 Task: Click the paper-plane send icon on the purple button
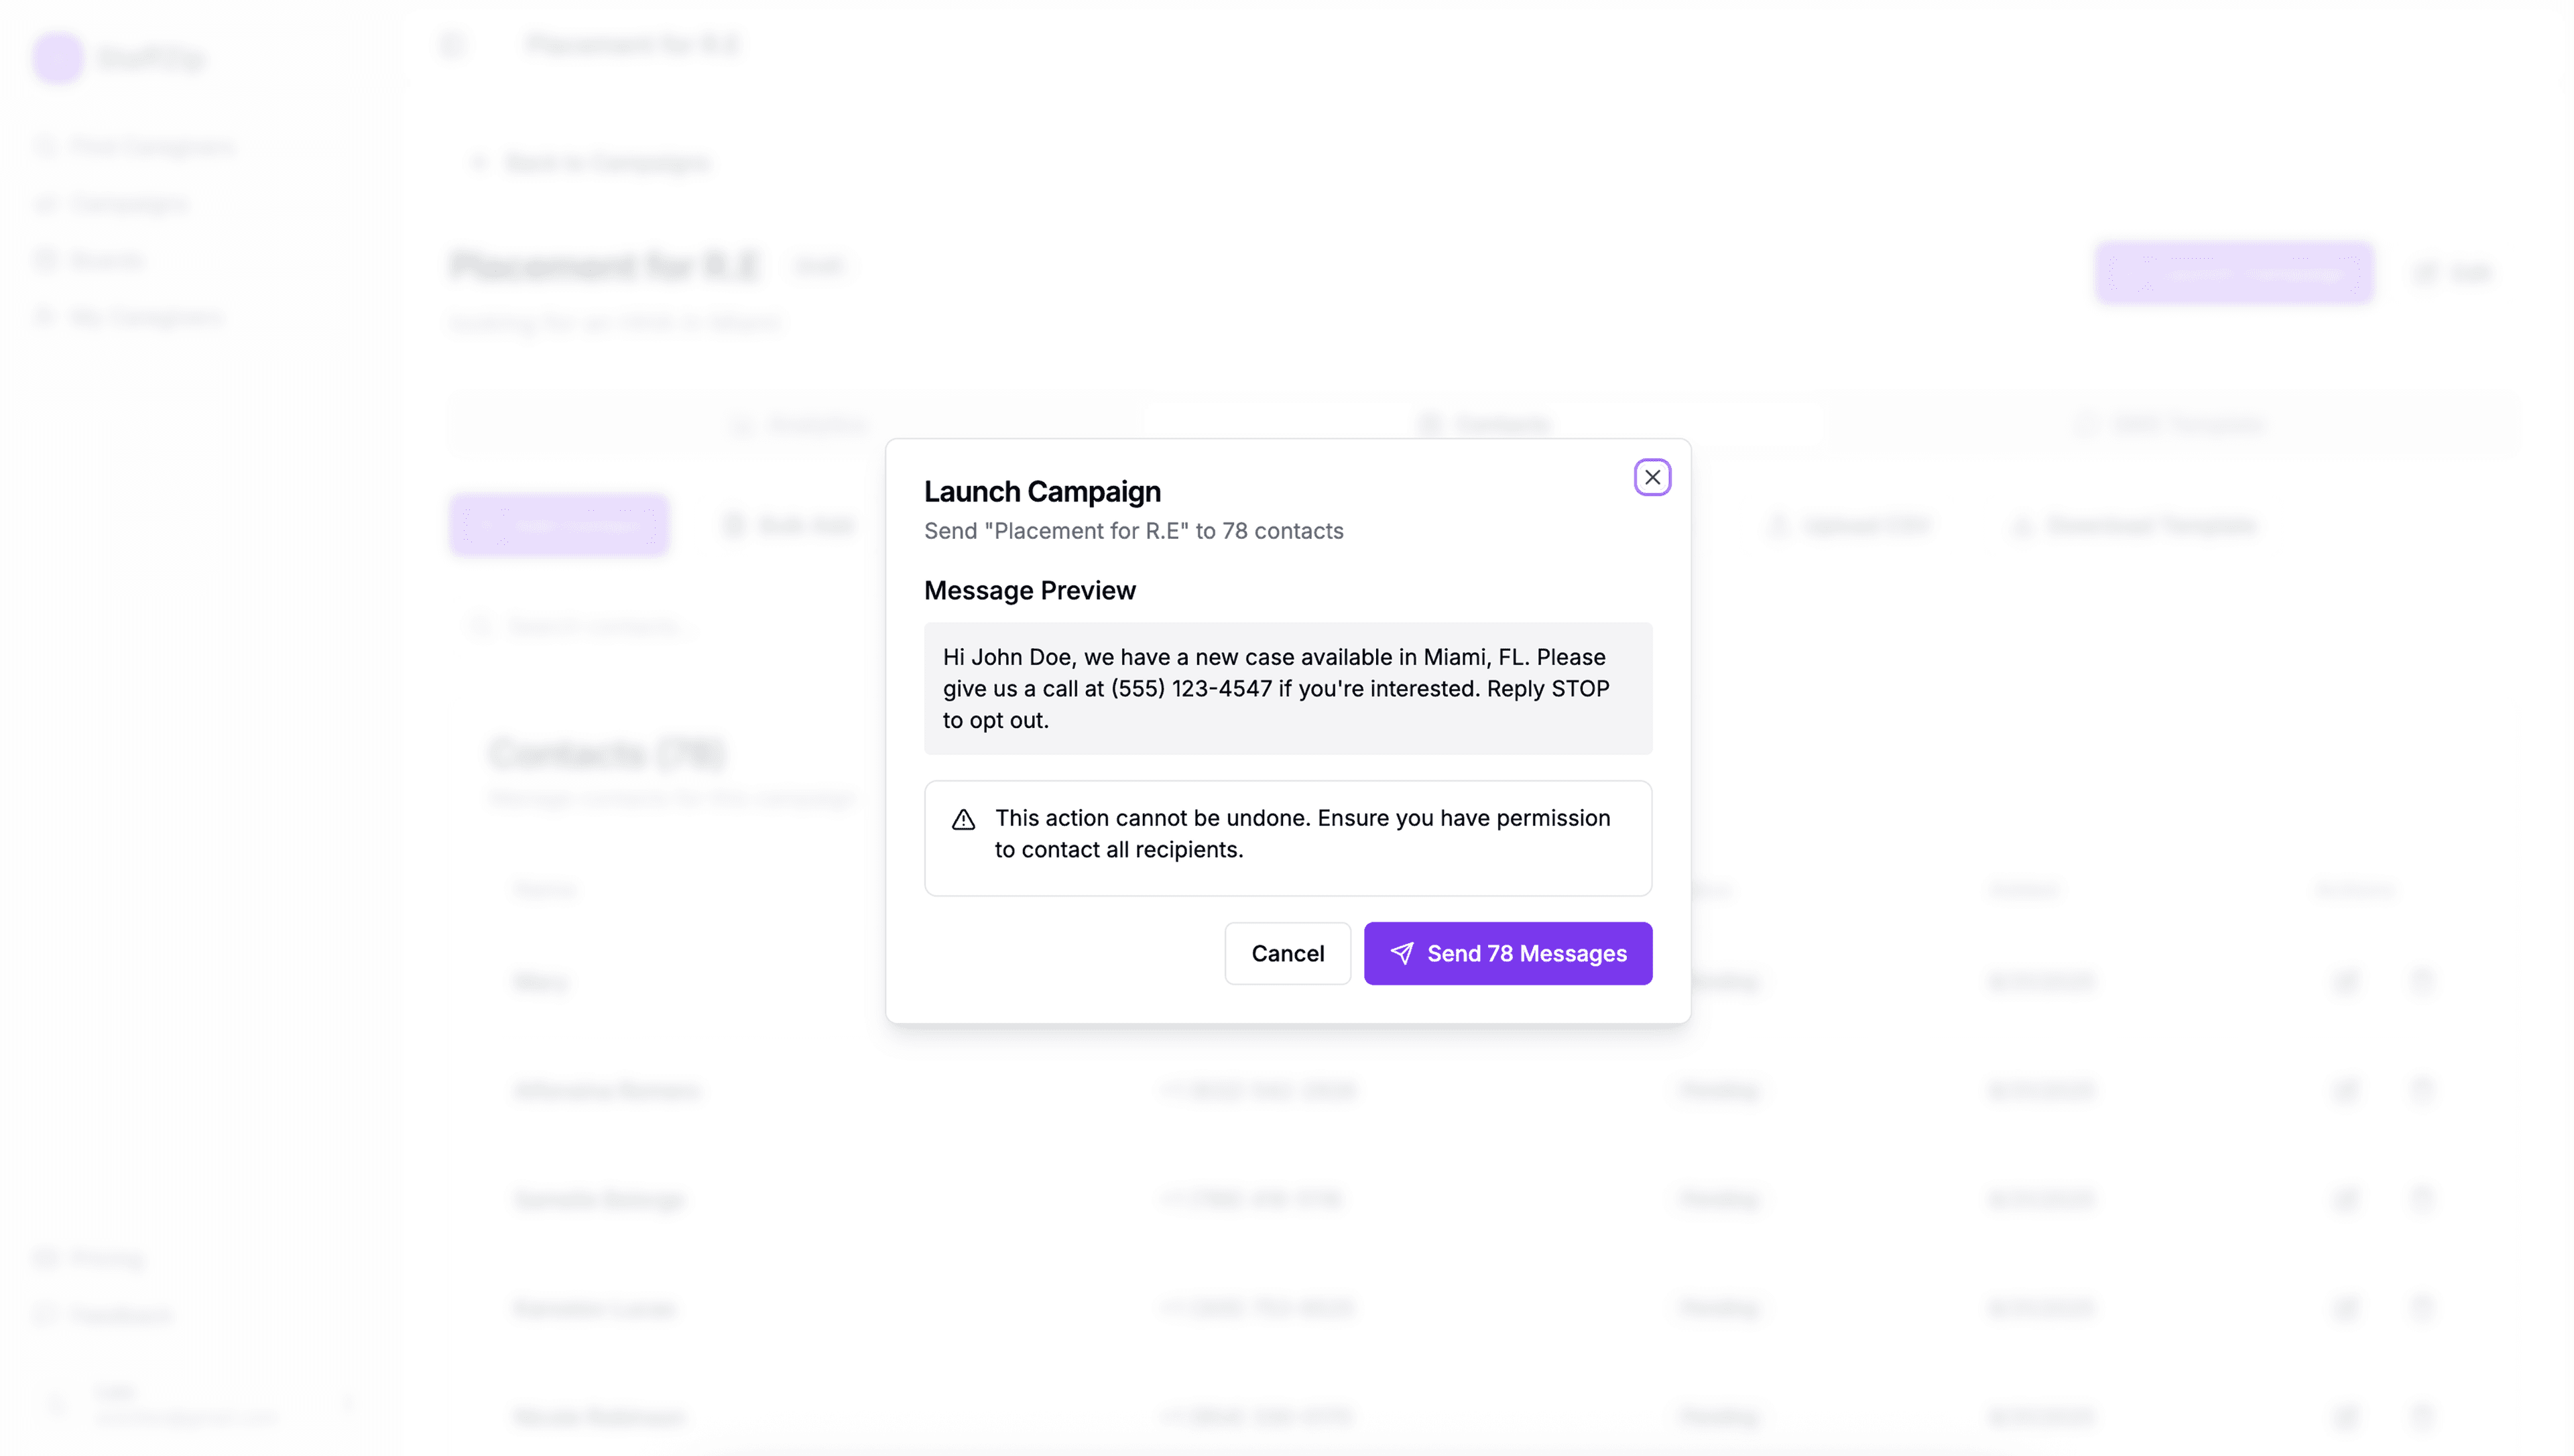point(1404,953)
